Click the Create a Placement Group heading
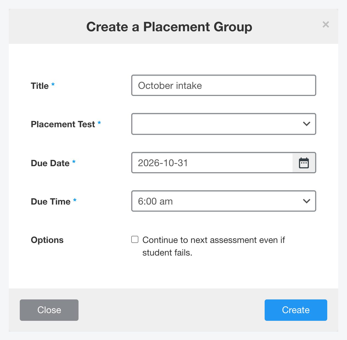347x340 pixels. point(169,27)
